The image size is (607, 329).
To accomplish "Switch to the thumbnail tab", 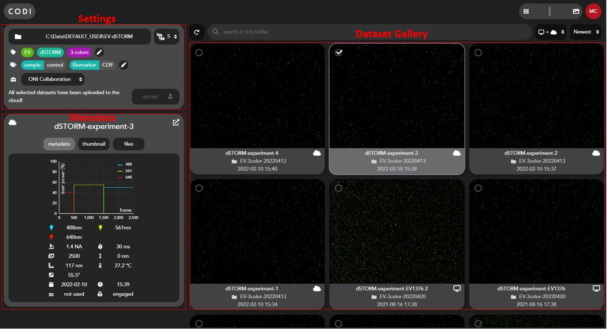I will [x=94, y=144].
